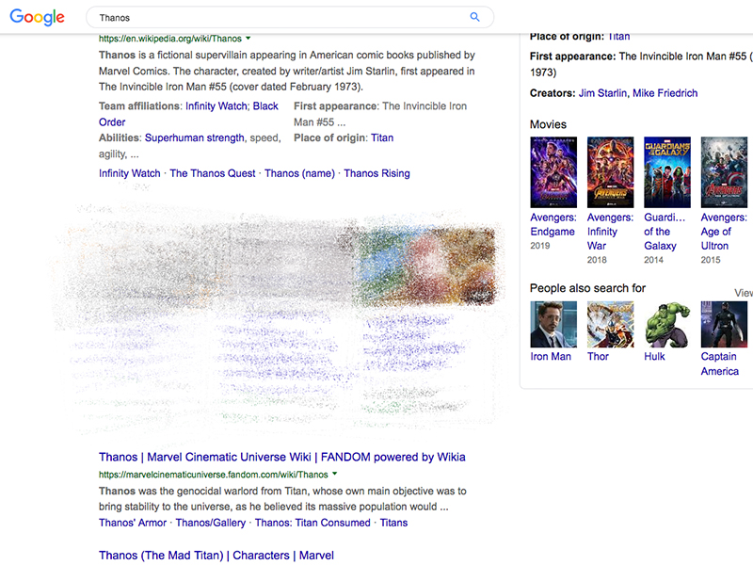The image size is (753, 565).
Task: Expand the Wikipedia URL dropdown arrow
Action: click(248, 39)
